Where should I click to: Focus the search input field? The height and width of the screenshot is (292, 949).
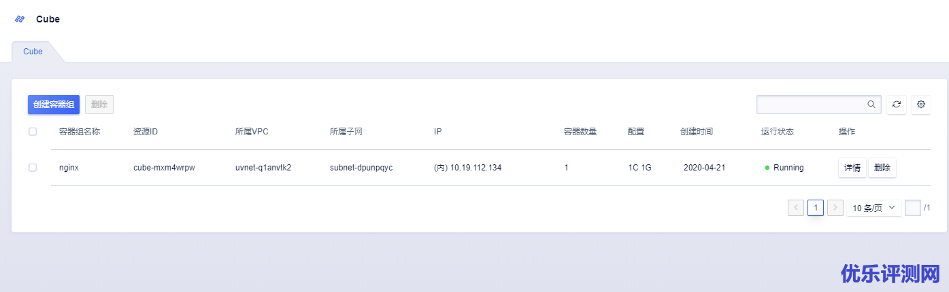pos(811,105)
